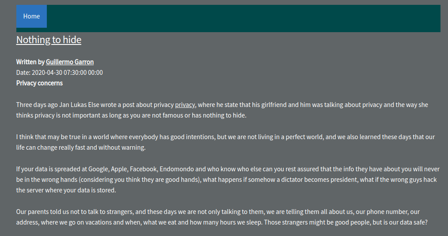Image resolution: width=448 pixels, height=236 pixels.
Task: Click the empty dark teal navigation bar
Action: (x=243, y=18)
